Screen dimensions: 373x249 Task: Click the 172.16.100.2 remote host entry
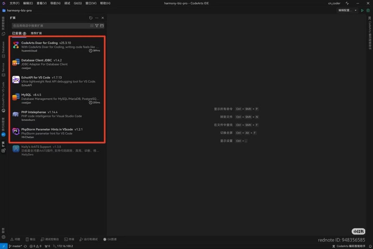click(x=63, y=246)
